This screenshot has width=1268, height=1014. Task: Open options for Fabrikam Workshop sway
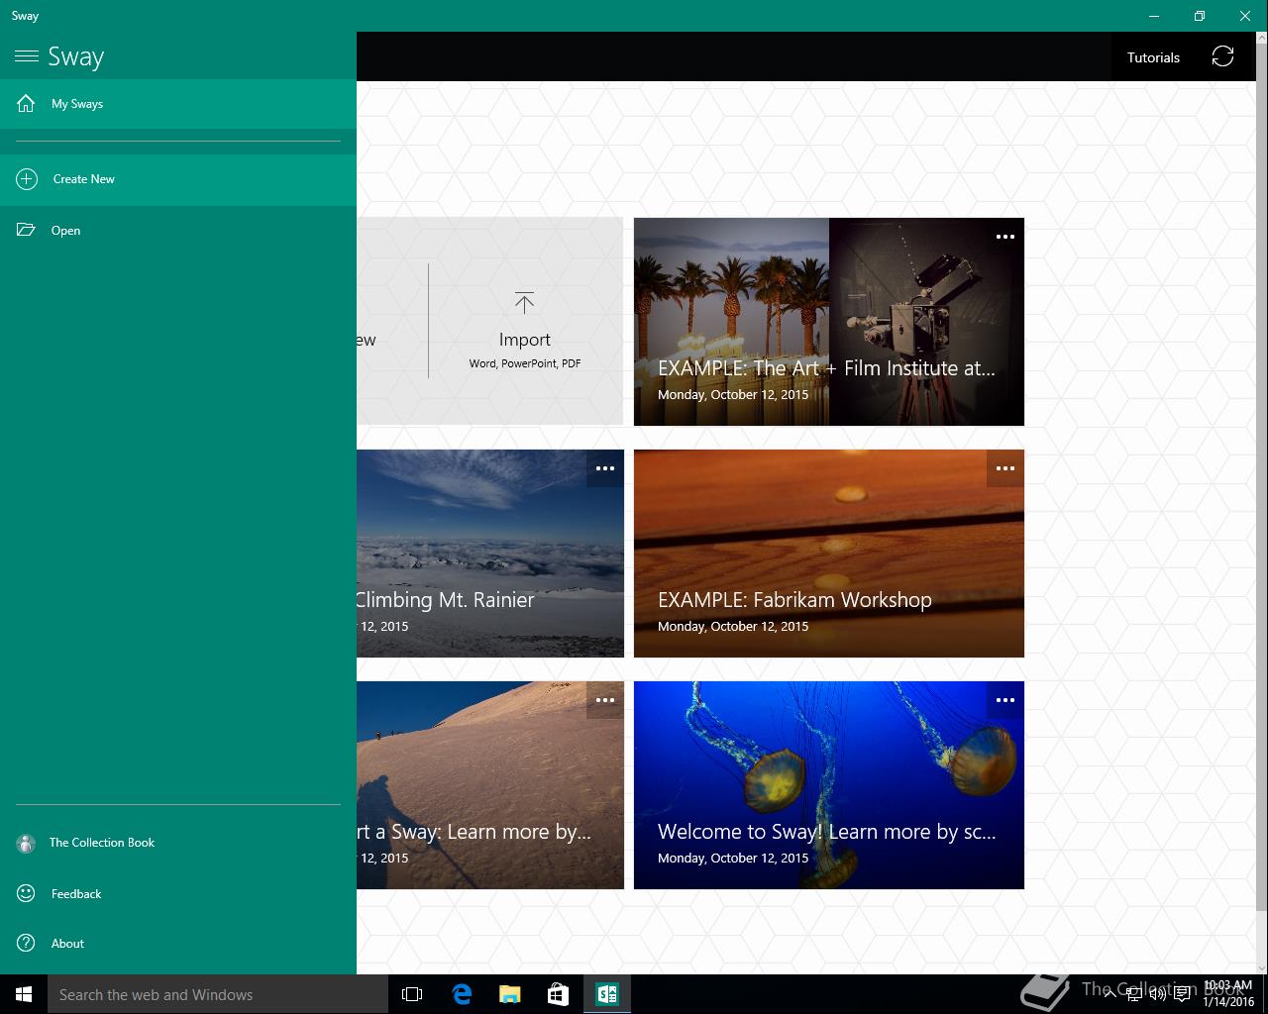tap(1004, 468)
